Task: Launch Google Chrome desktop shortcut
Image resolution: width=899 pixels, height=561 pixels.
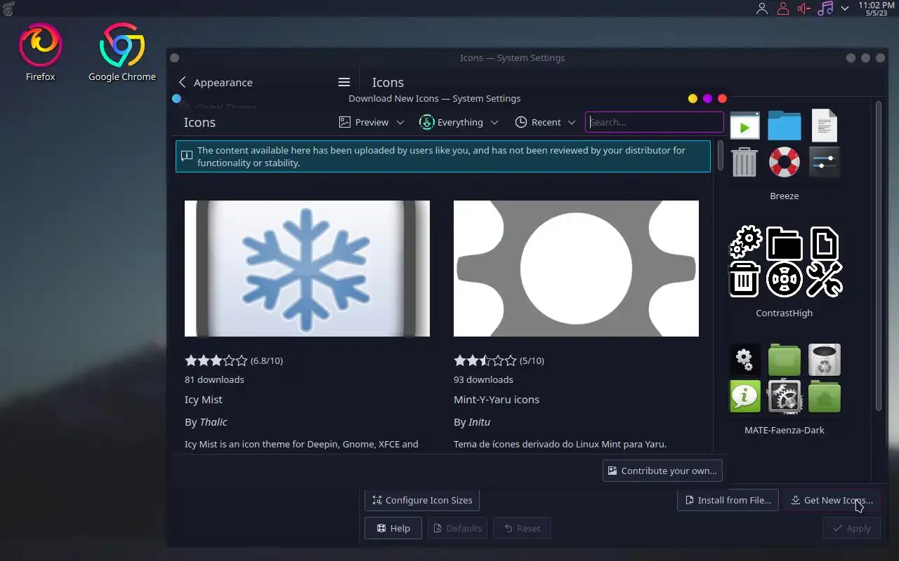Action: [122, 53]
